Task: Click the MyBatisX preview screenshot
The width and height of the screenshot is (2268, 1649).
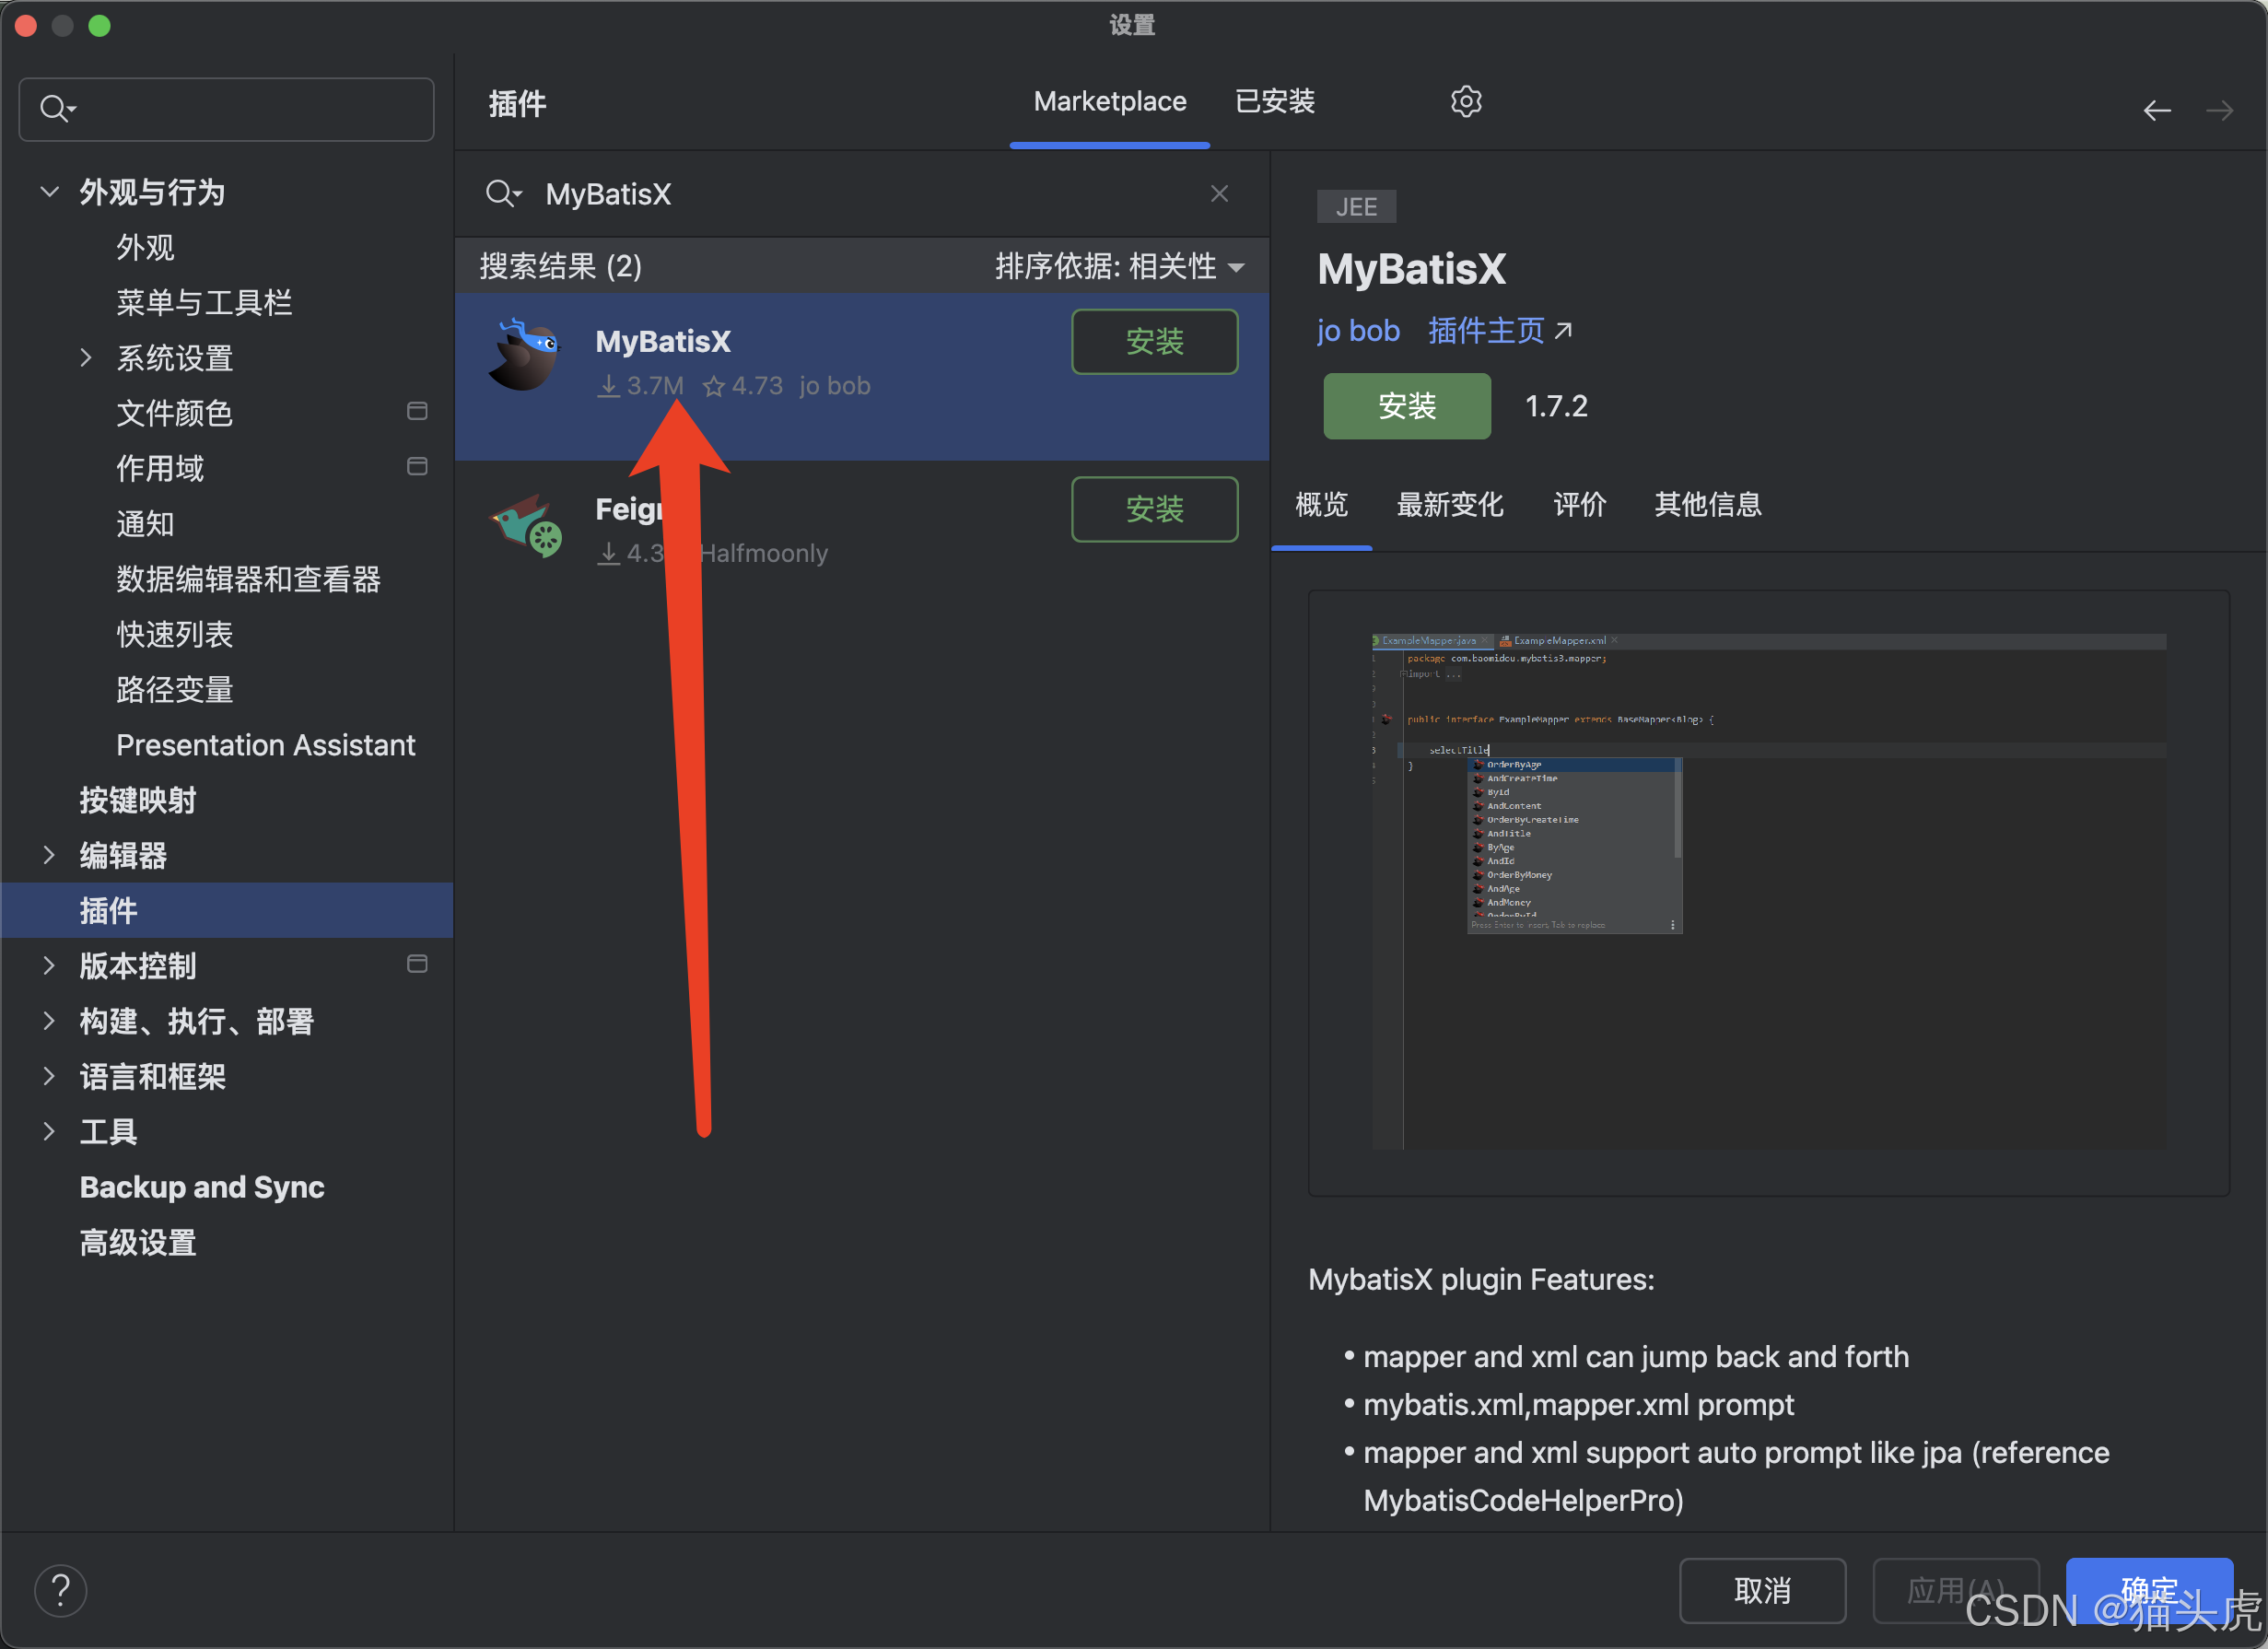Action: (1767, 892)
